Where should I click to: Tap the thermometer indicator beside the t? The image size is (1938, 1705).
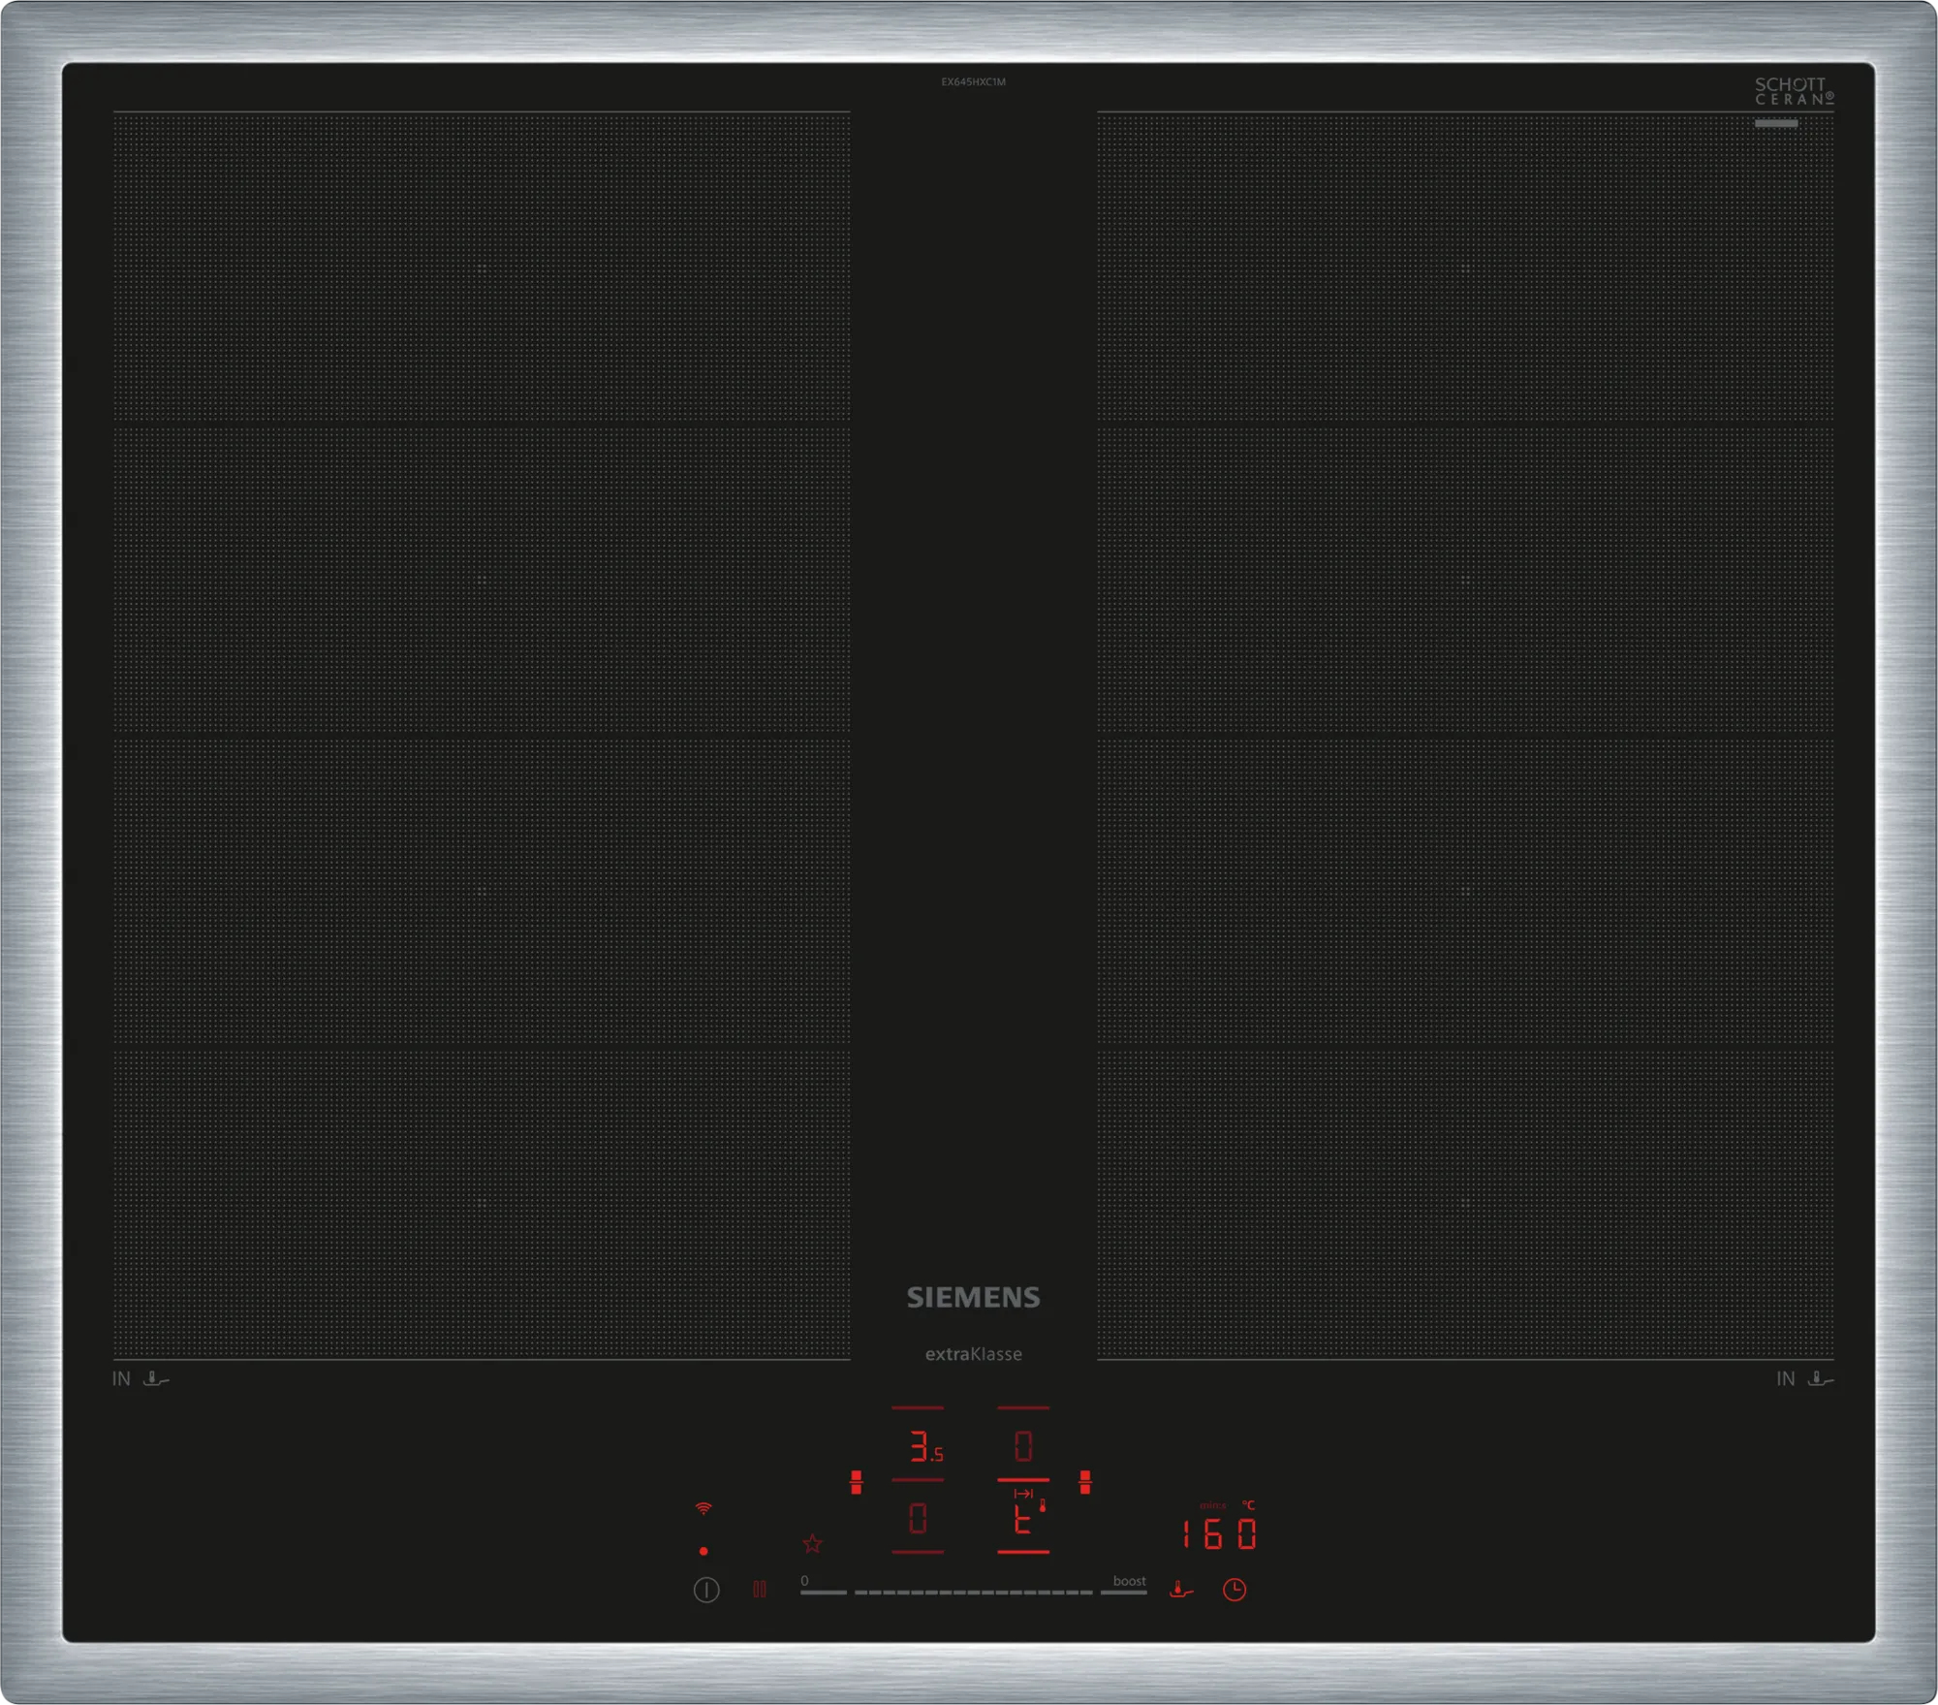pos(1043,1505)
